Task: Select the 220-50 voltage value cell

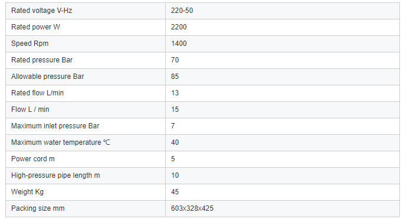Action: 283,11
